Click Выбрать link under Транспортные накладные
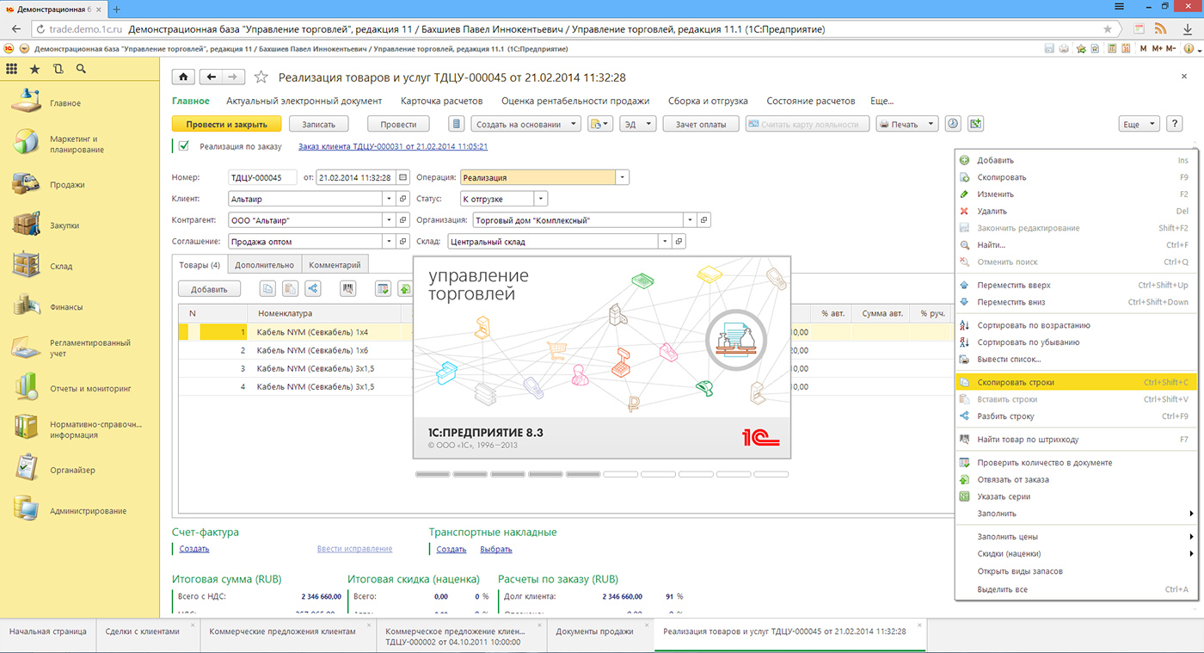1204x653 pixels. tap(496, 549)
